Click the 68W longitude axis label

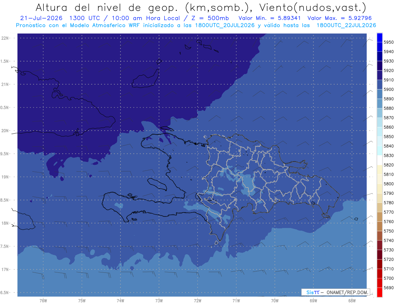(352, 301)
